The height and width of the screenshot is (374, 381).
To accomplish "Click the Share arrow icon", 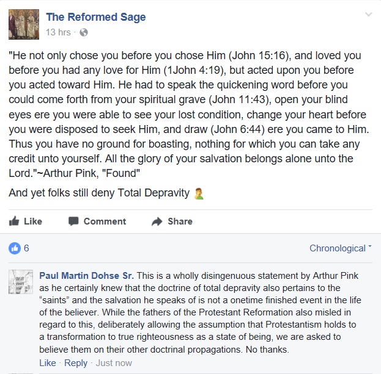I will coord(157,221).
